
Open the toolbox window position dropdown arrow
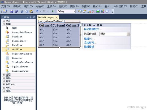27,17
